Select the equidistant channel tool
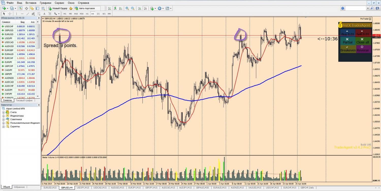 [x=33, y=14]
